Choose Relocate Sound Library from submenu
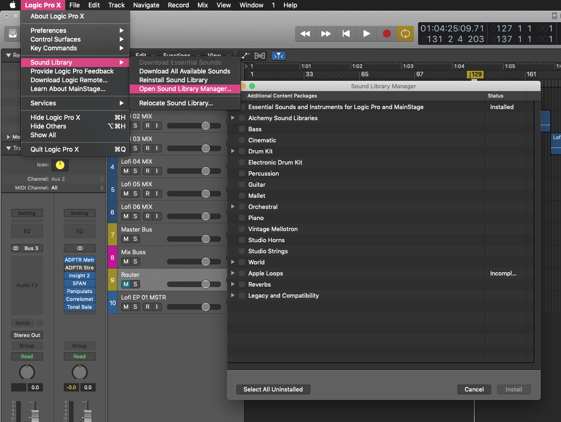This screenshot has width=561, height=422. (x=176, y=103)
